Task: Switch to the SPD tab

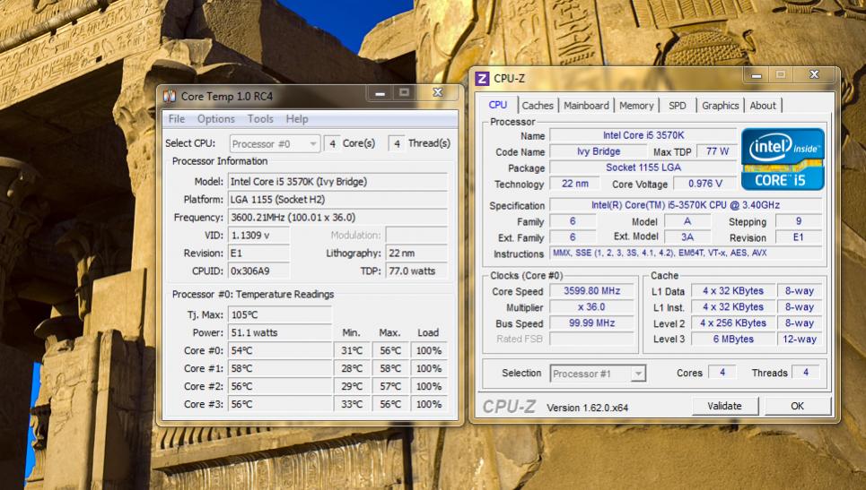Action: click(x=678, y=106)
